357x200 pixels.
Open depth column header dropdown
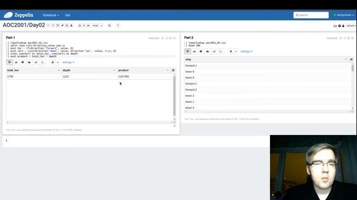pos(114,71)
